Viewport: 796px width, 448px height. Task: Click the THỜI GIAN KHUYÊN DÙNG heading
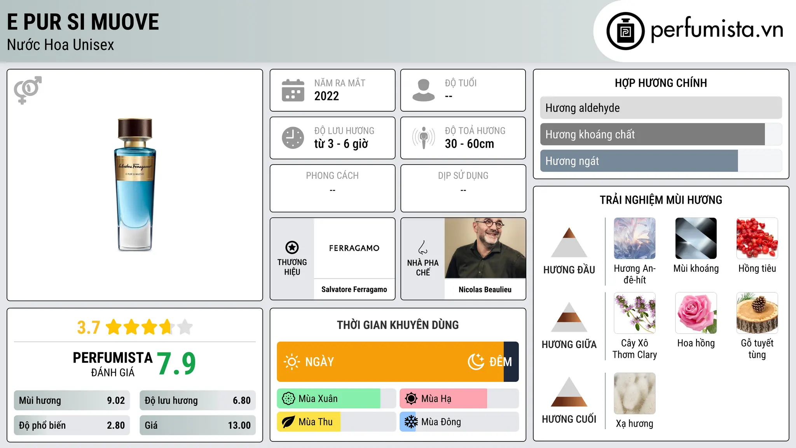click(398, 325)
